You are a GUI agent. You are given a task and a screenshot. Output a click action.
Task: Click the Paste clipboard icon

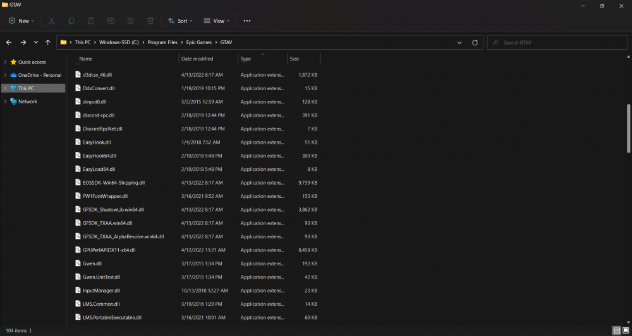click(x=91, y=21)
